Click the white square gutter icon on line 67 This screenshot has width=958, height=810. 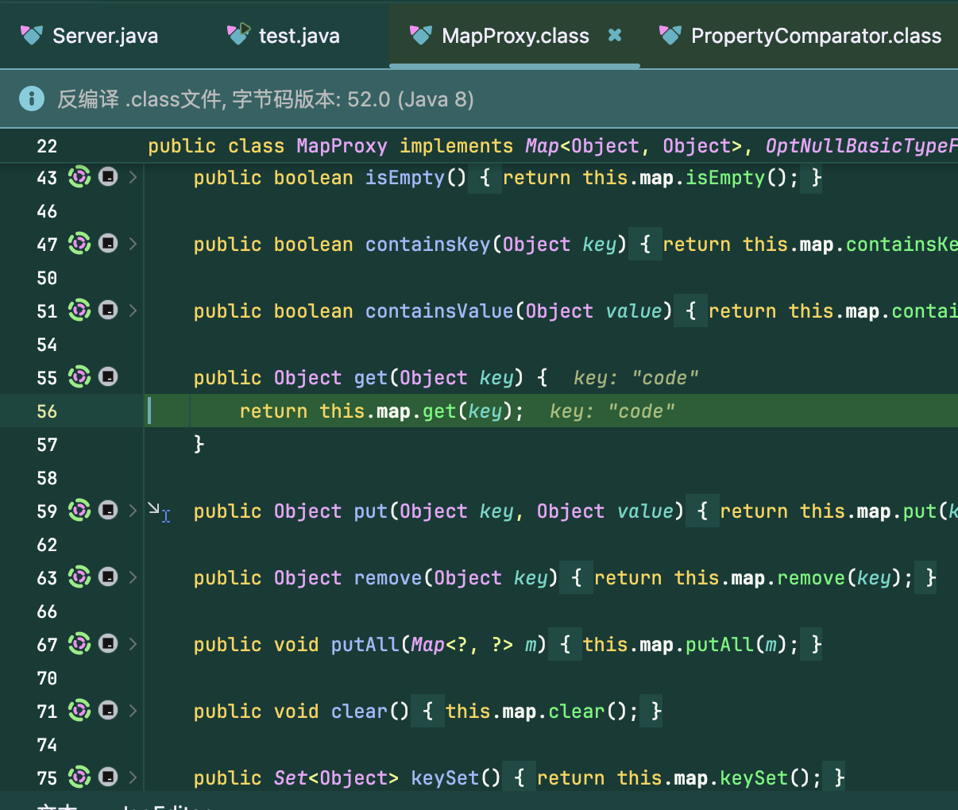(x=108, y=643)
